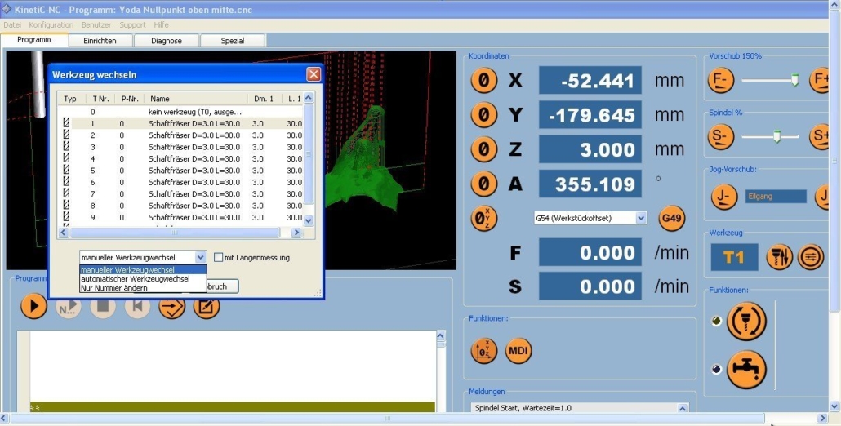Zero the X axis coordinate

pyautogui.click(x=483, y=81)
